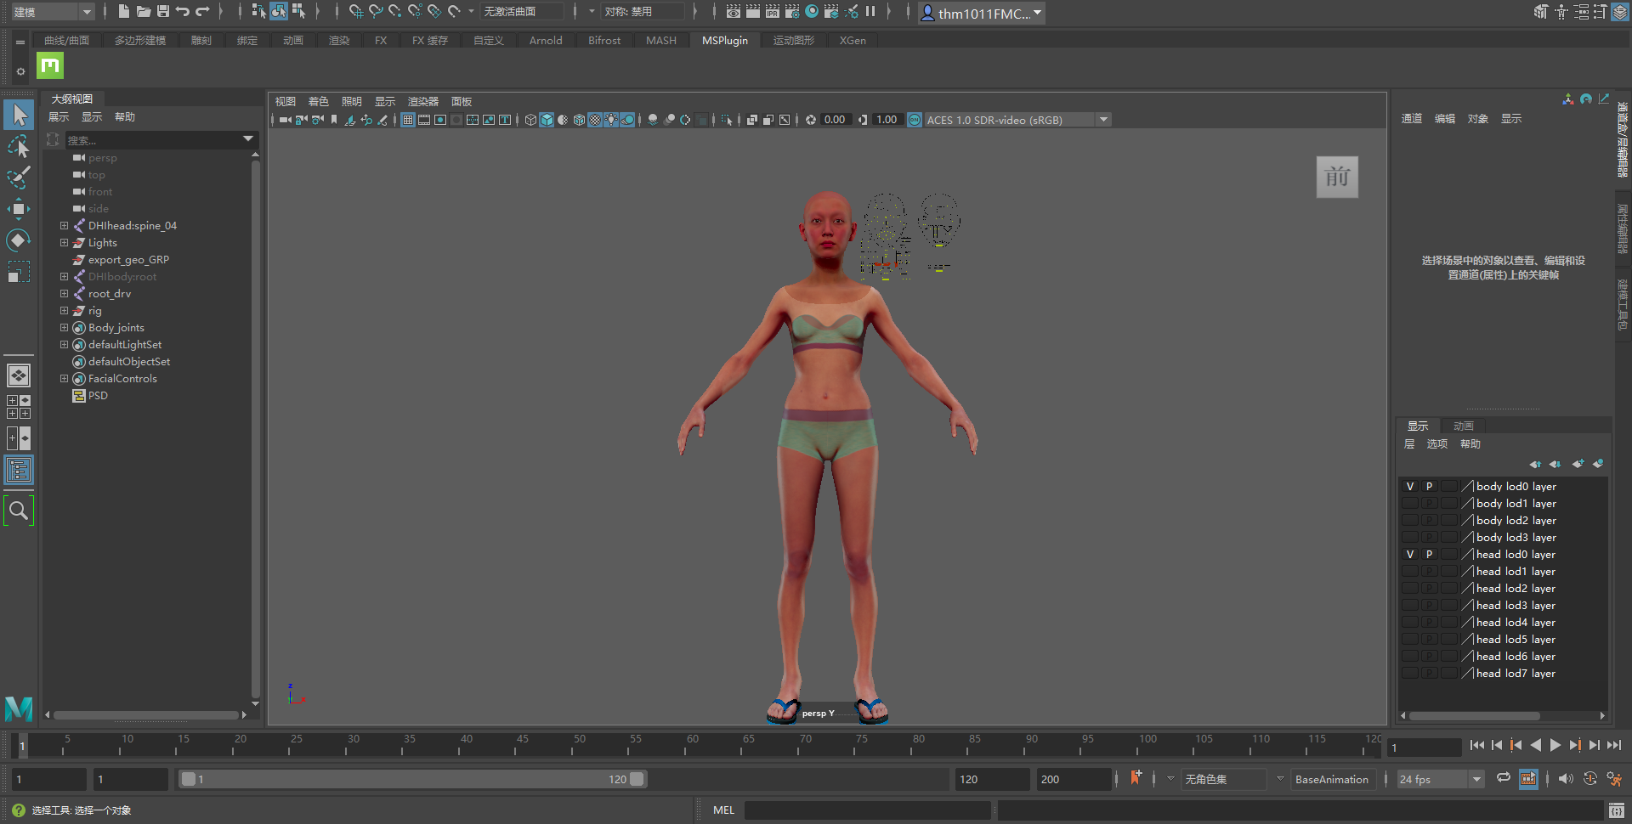
Task: Open the script editor icon
Action: (x=1616, y=810)
